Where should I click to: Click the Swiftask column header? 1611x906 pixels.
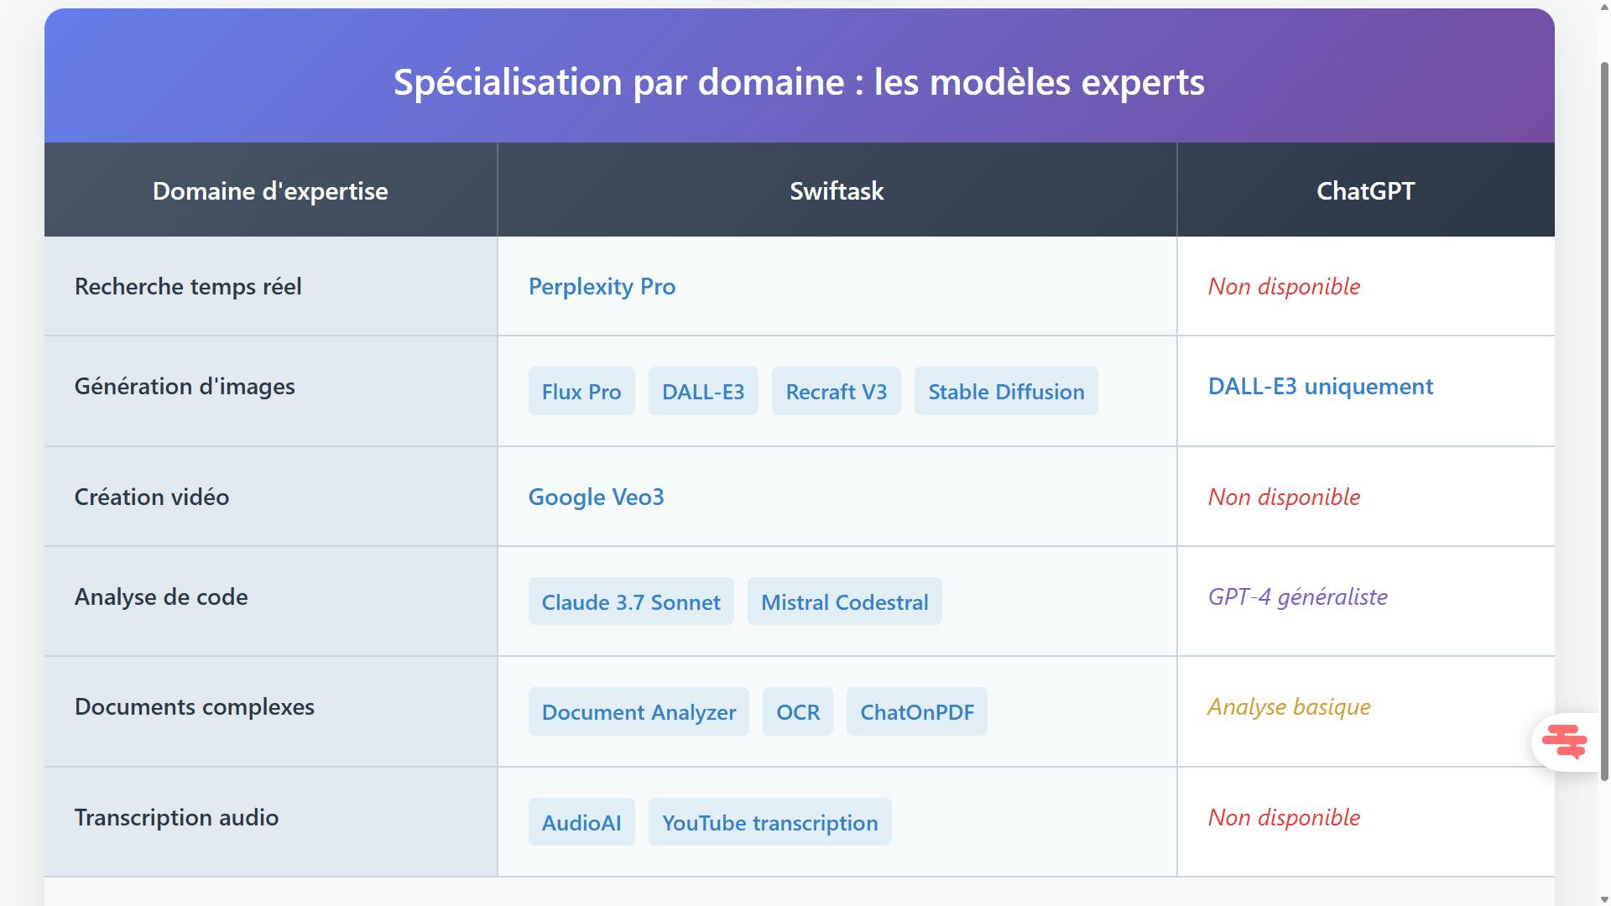click(x=836, y=190)
